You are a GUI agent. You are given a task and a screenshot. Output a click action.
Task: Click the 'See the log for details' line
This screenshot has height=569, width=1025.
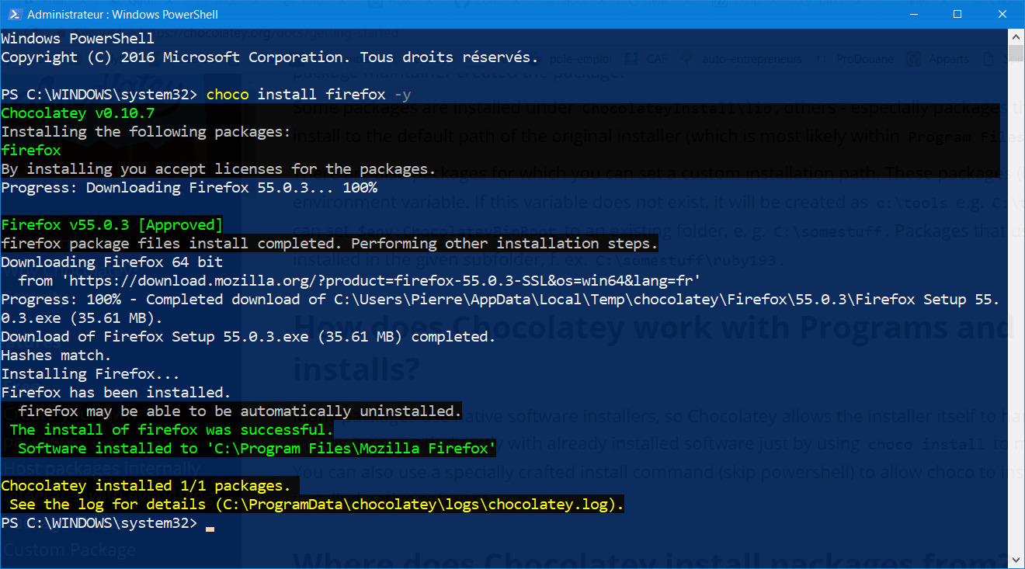[317, 505]
